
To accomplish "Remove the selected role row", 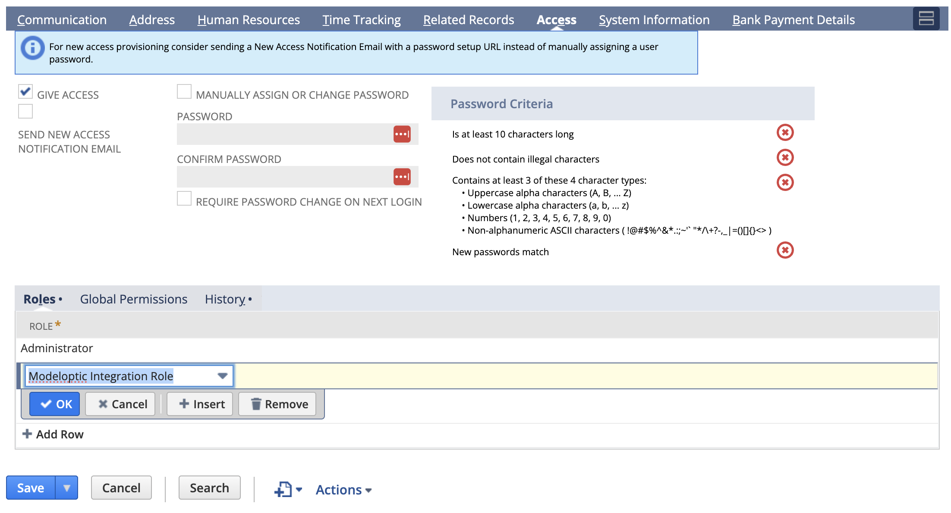I will click(279, 404).
